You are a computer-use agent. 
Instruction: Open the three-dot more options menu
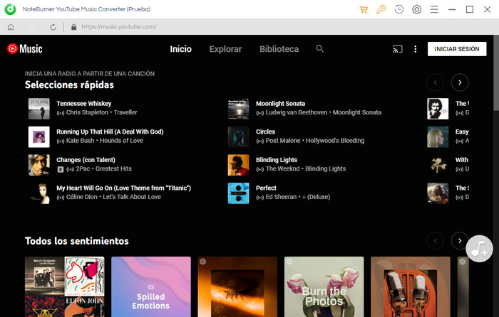click(x=416, y=49)
